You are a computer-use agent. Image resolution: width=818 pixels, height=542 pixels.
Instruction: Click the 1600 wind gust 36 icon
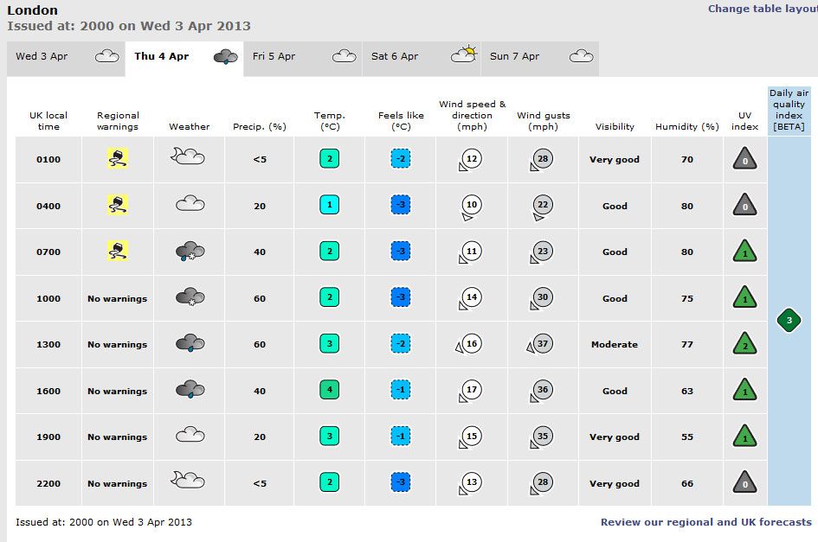click(x=541, y=391)
